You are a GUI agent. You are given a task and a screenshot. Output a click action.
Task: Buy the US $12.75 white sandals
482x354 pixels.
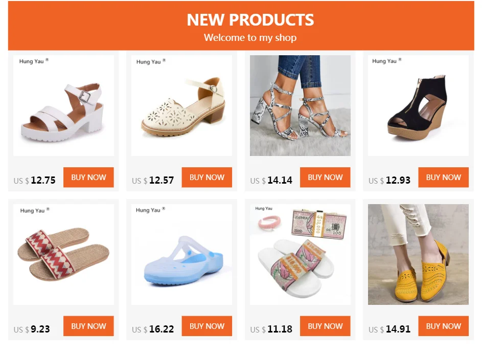pyautogui.click(x=88, y=177)
